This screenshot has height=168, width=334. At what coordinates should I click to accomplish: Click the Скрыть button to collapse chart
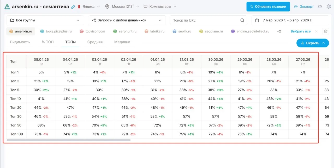pyautogui.click(x=313, y=43)
